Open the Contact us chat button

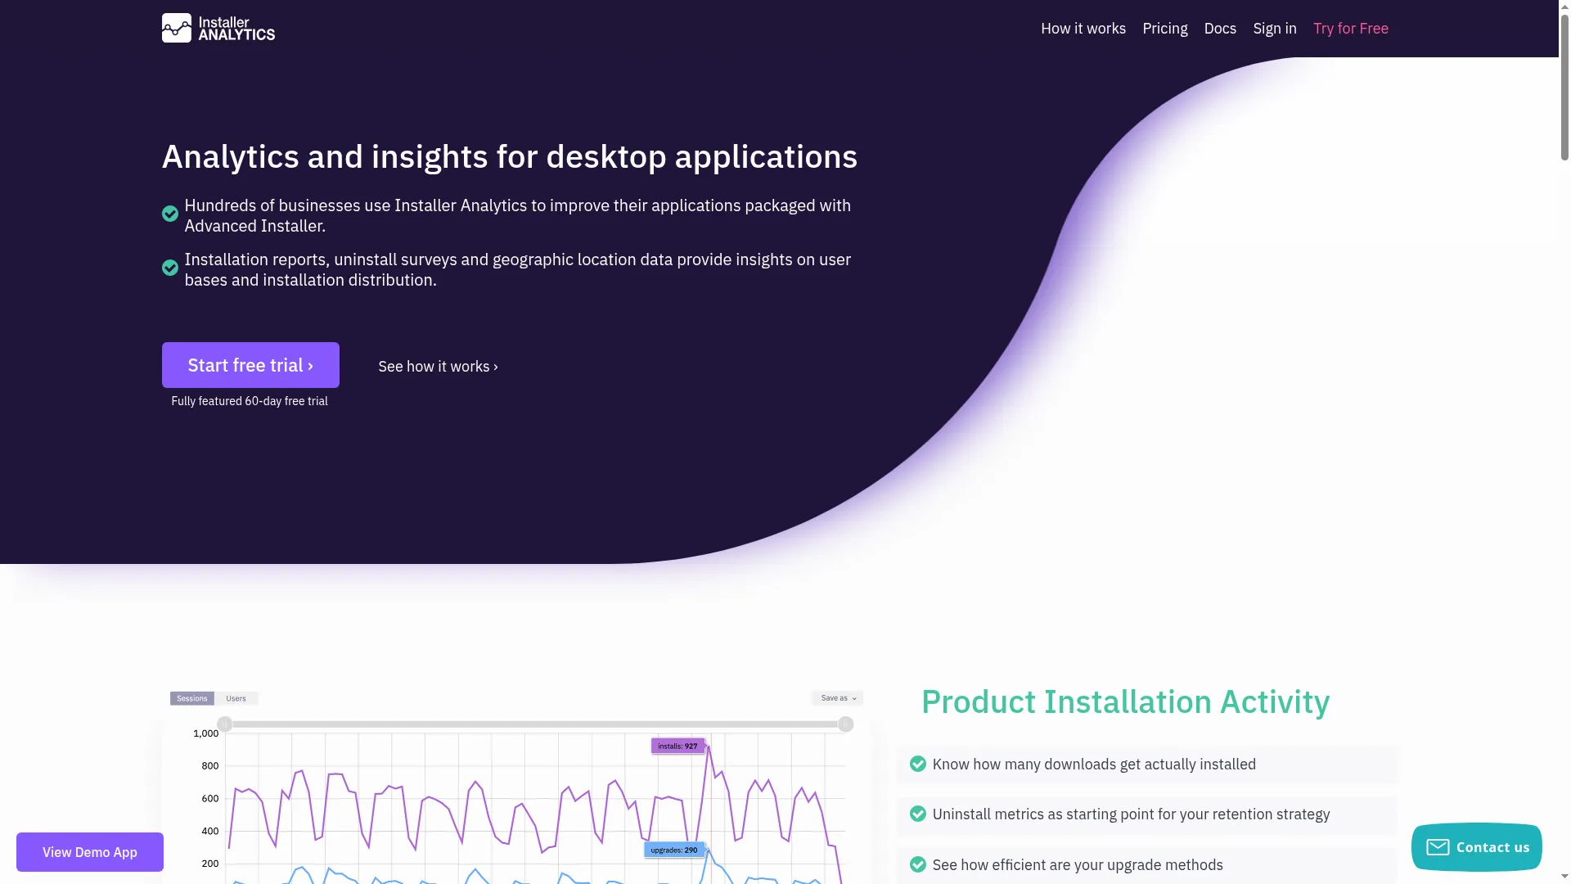(1476, 847)
